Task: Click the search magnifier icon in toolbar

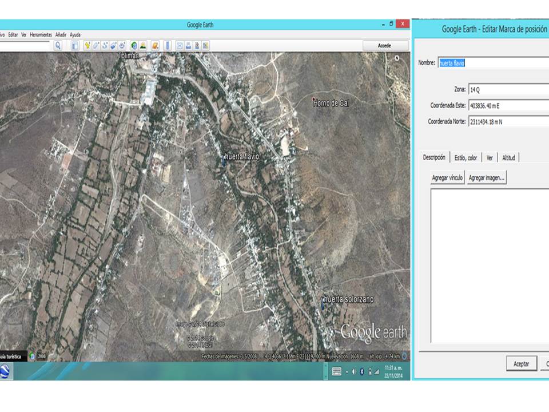Action: pyautogui.click(x=58, y=45)
